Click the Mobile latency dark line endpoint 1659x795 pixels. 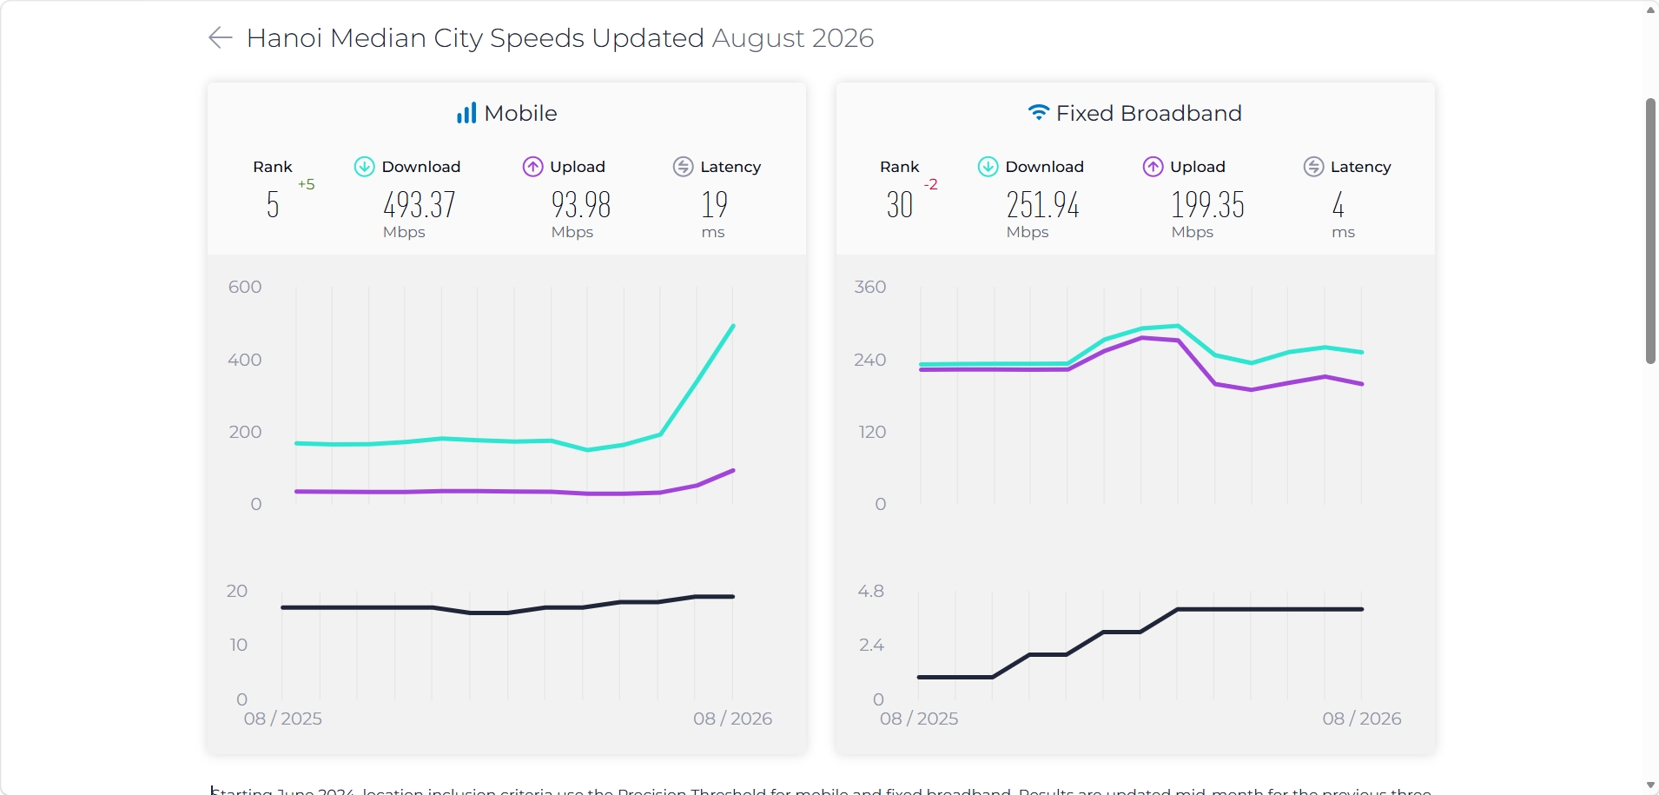733,597
